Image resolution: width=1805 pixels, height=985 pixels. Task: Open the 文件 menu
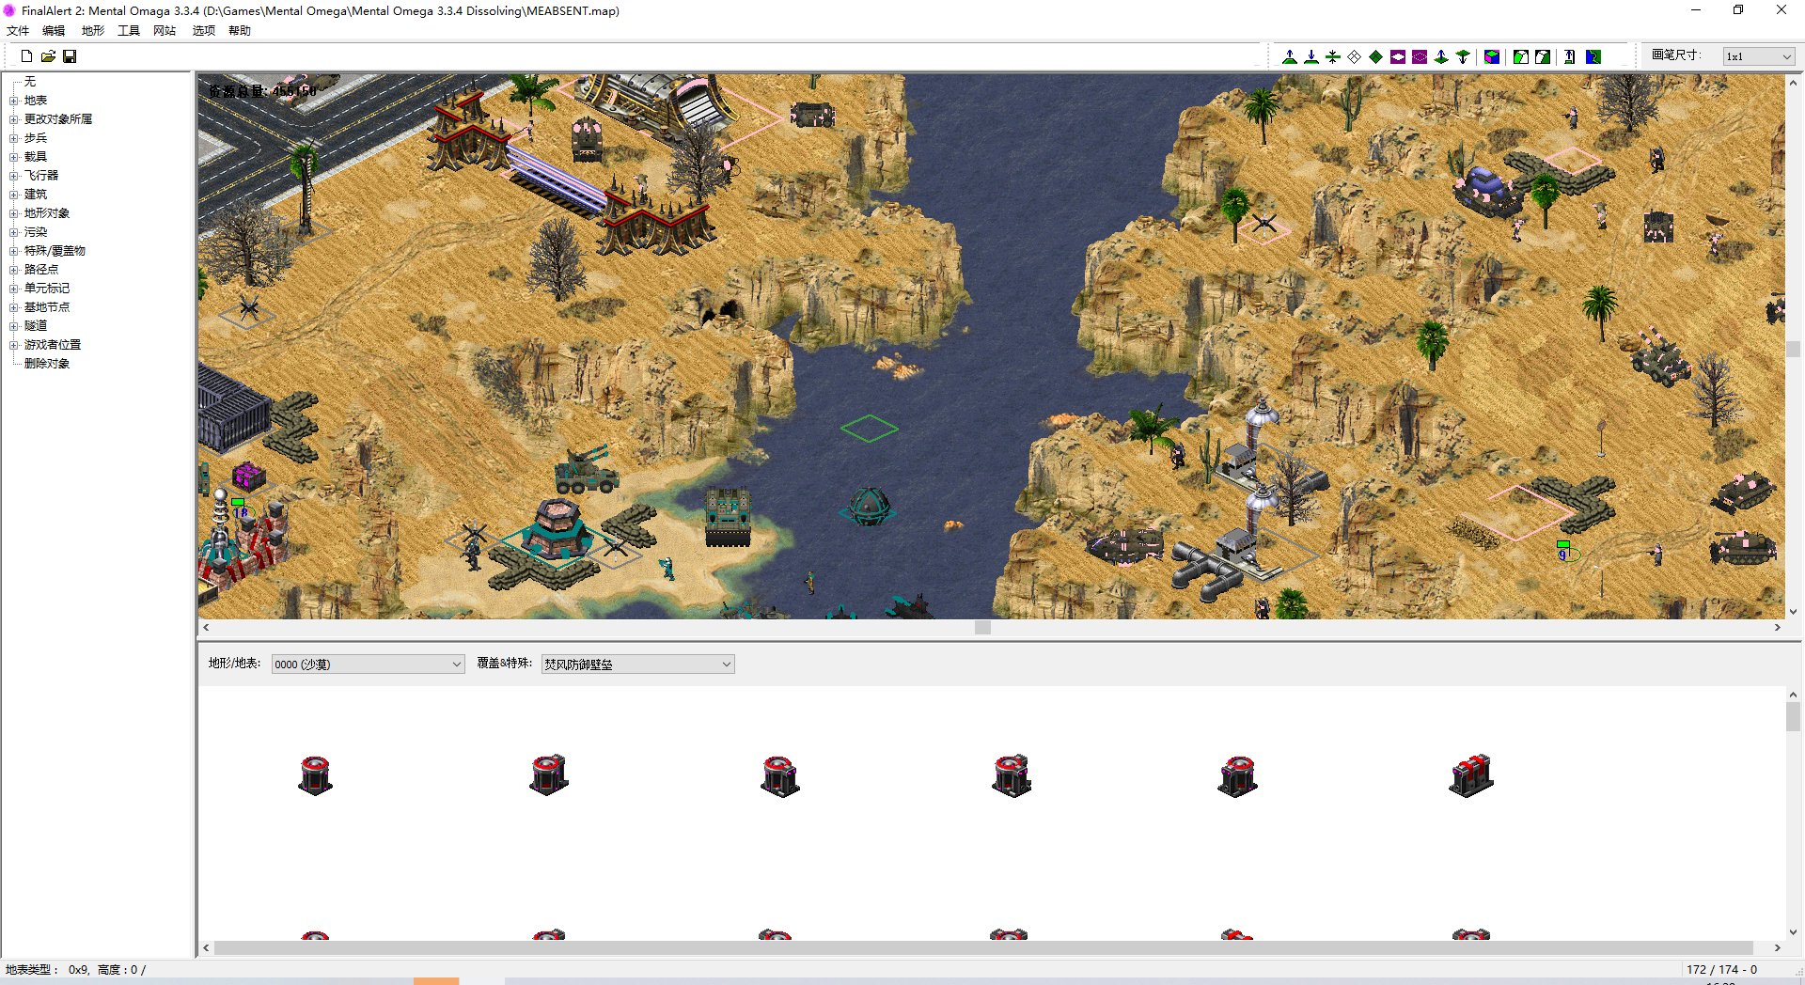pos(18,31)
